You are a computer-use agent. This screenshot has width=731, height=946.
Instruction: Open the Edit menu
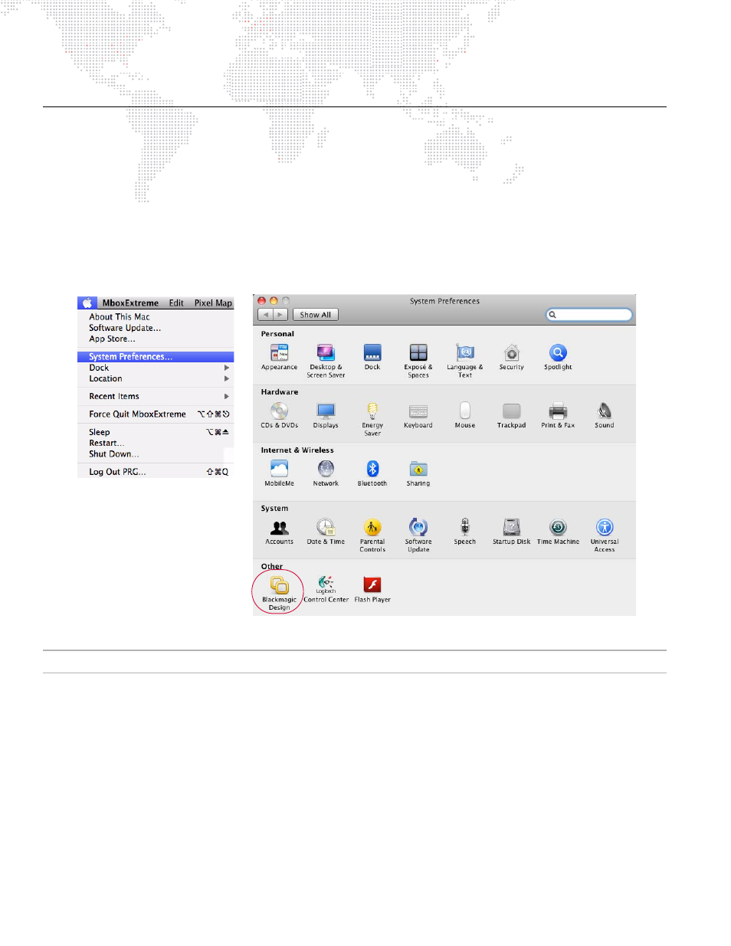[x=176, y=303]
